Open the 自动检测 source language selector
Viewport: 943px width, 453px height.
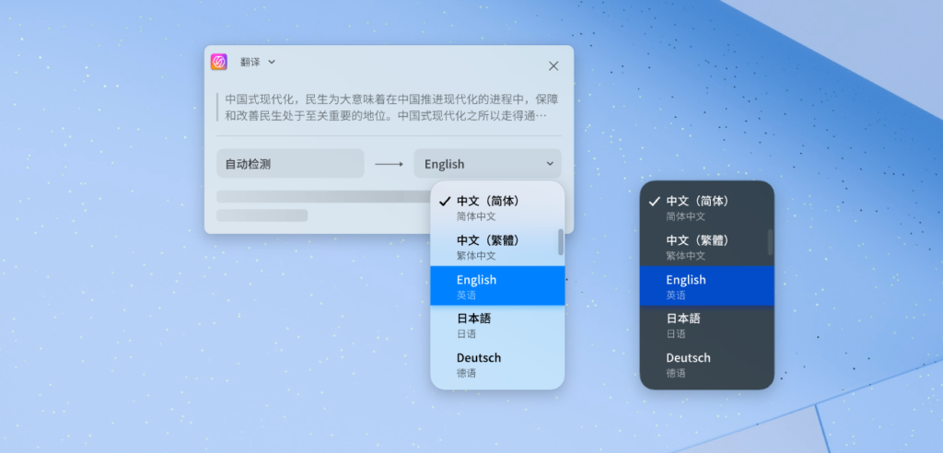point(290,164)
